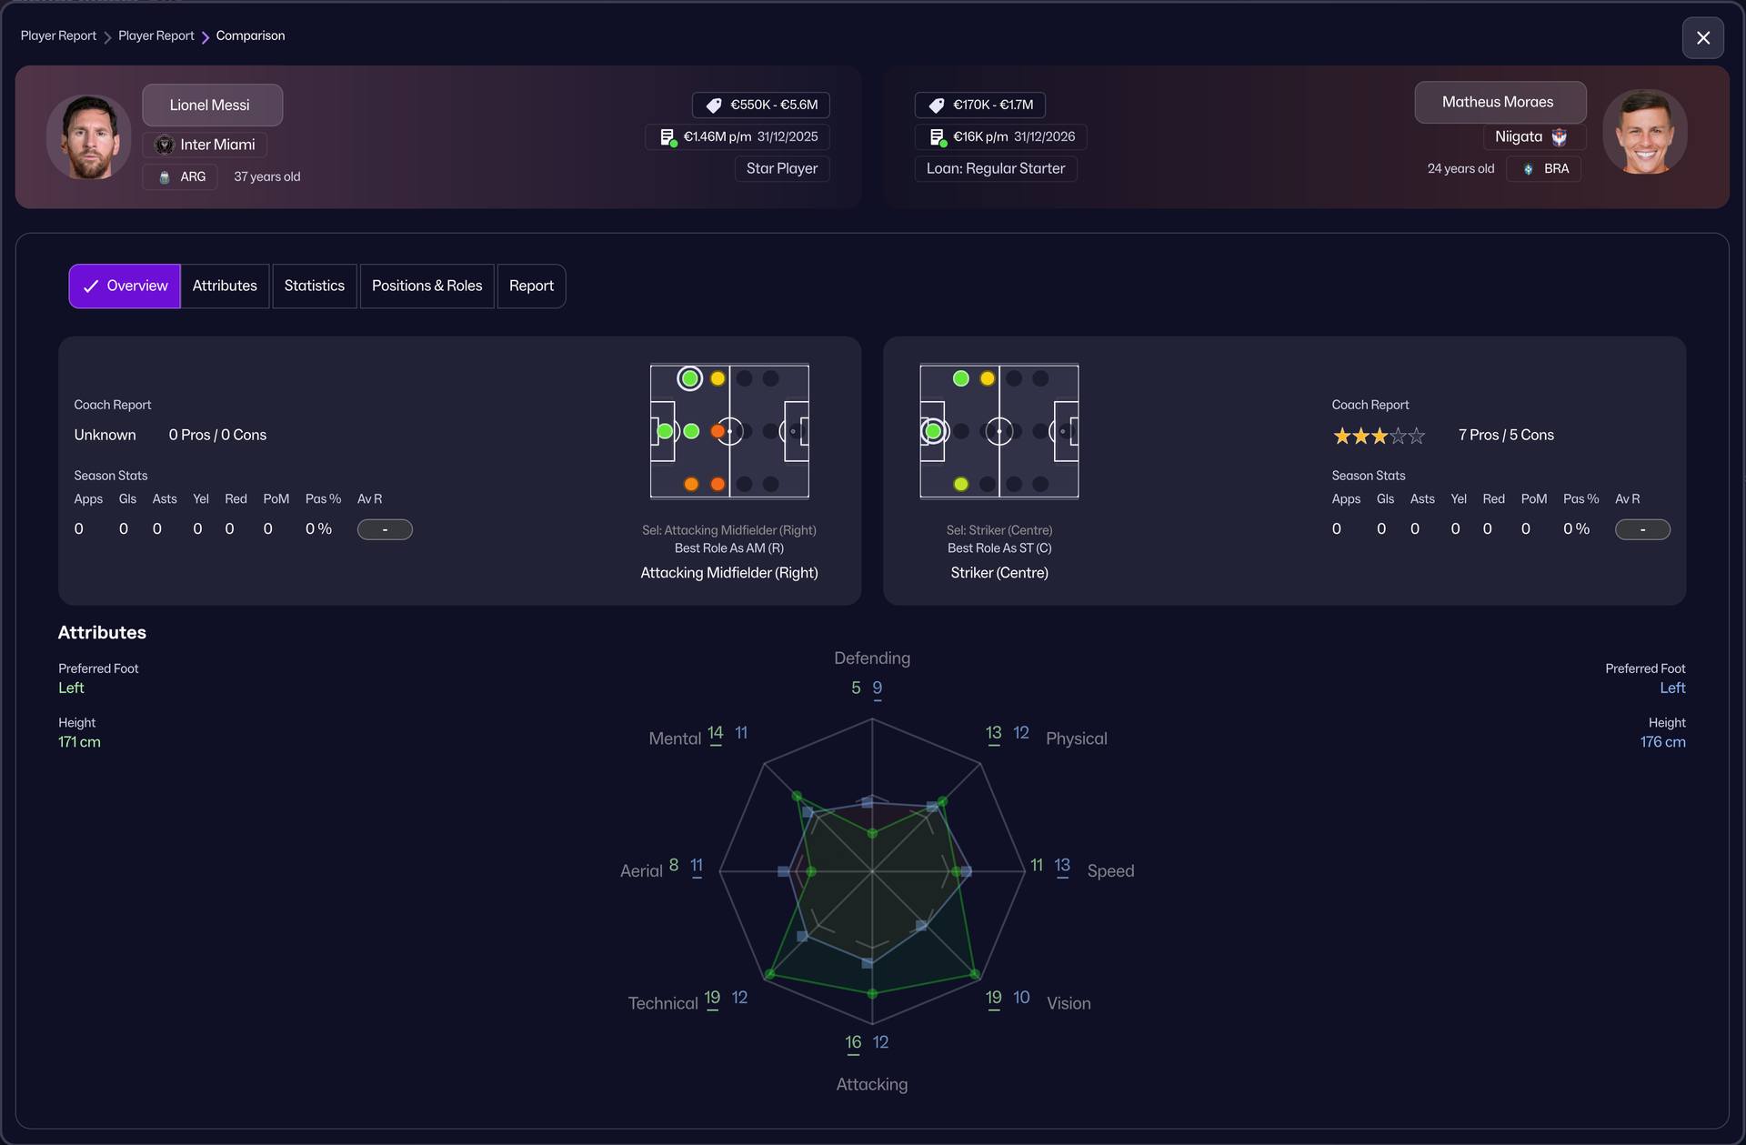The width and height of the screenshot is (1746, 1145).
Task: Click Striker (Centre) role label
Action: tap(999, 573)
